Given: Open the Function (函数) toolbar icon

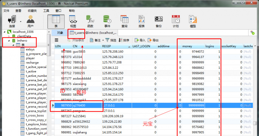Looking at the screenshot, I should point(90,21).
